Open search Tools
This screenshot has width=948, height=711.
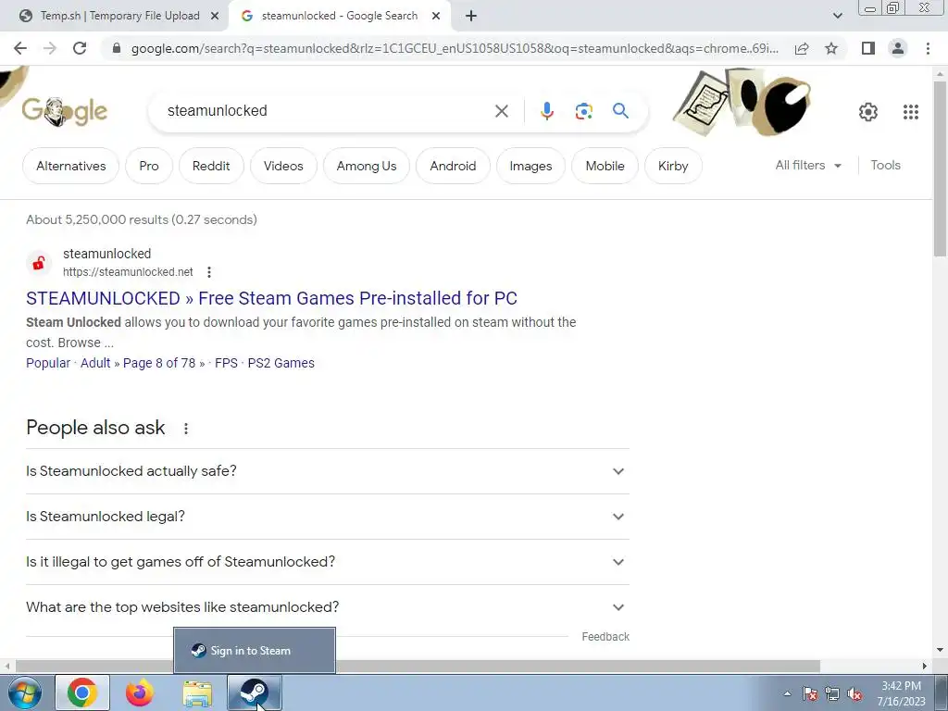coord(885,165)
